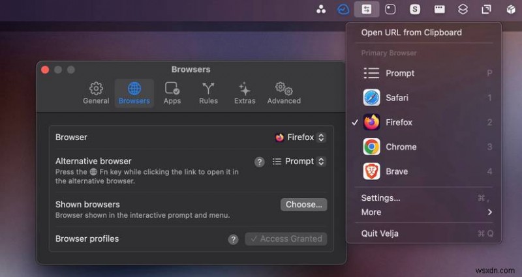
Task: Click the Choose... button for Shown browsers
Action: (303, 205)
